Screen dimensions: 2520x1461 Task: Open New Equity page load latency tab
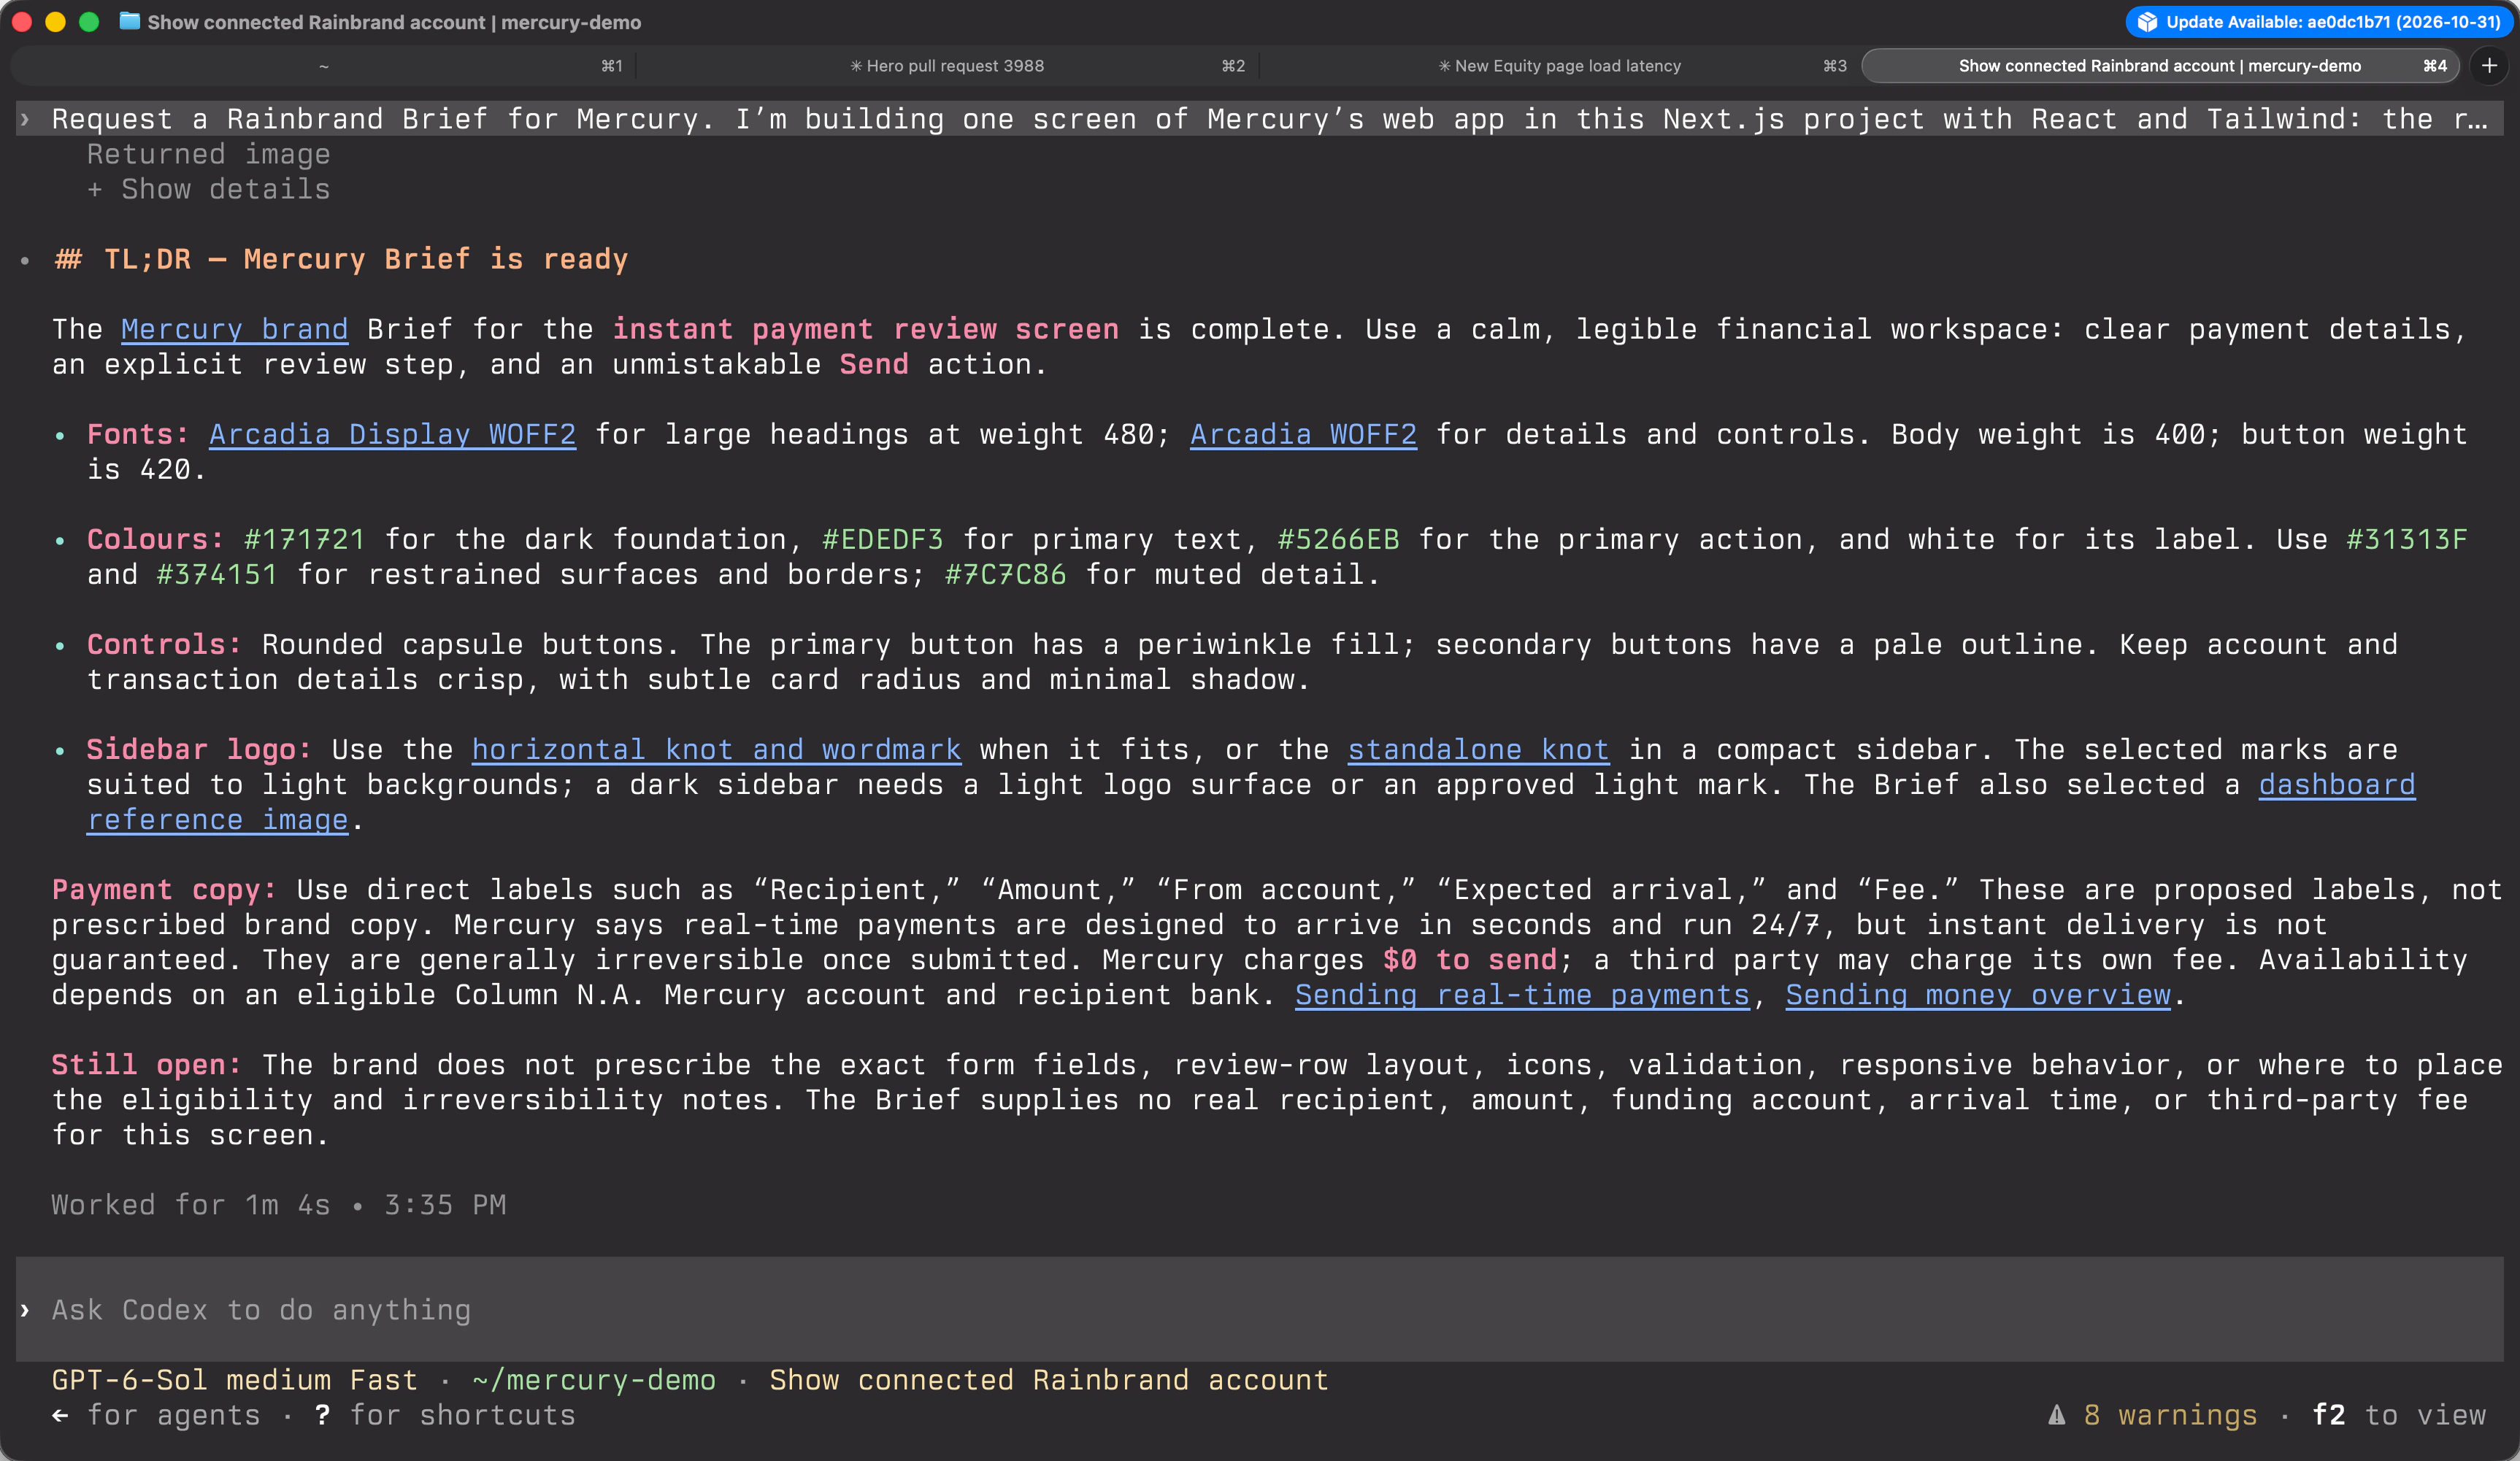[x=1559, y=66]
